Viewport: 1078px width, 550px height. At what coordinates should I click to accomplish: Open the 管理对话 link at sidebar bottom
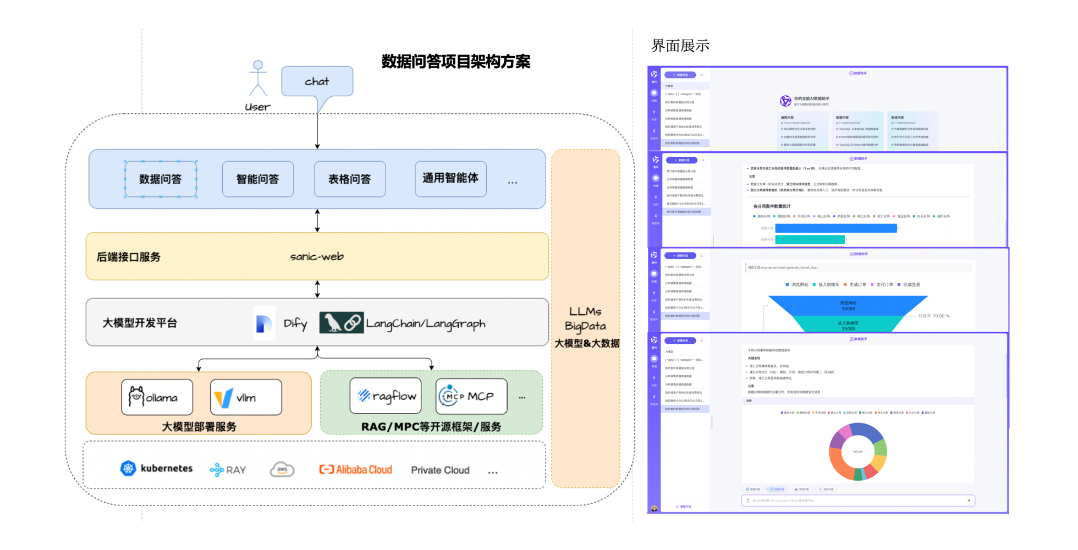pos(684,506)
